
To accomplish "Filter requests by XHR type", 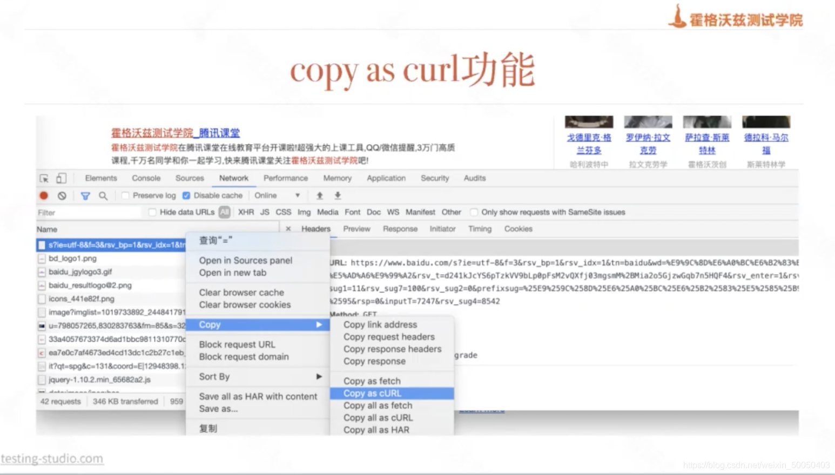I will click(x=246, y=212).
